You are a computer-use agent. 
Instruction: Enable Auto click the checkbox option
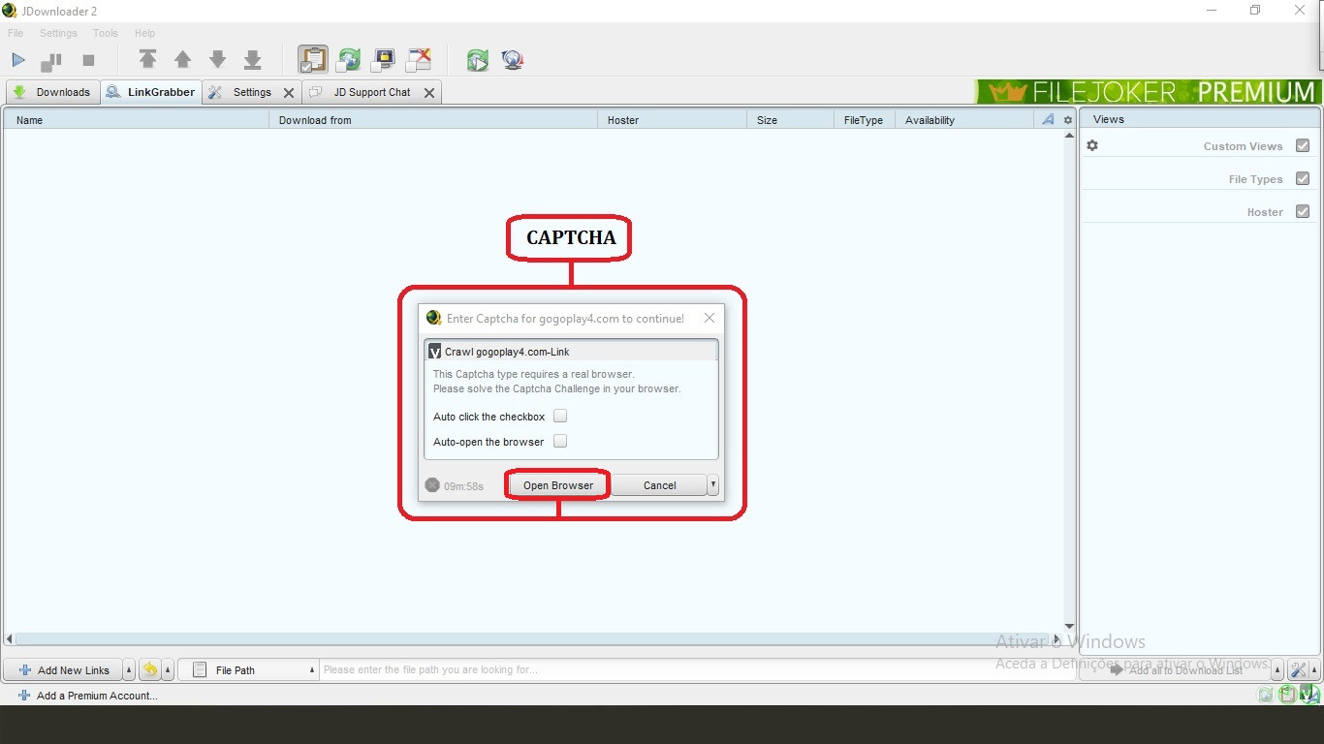(560, 416)
